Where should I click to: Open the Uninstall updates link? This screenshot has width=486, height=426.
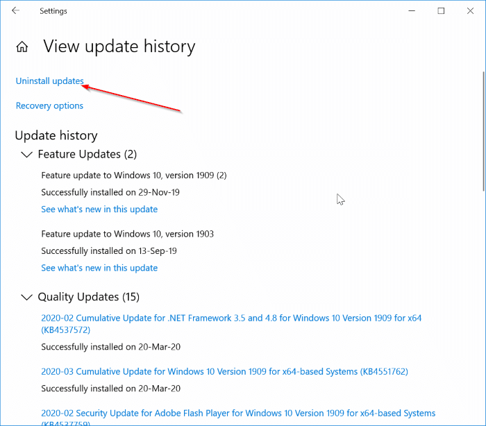point(49,81)
